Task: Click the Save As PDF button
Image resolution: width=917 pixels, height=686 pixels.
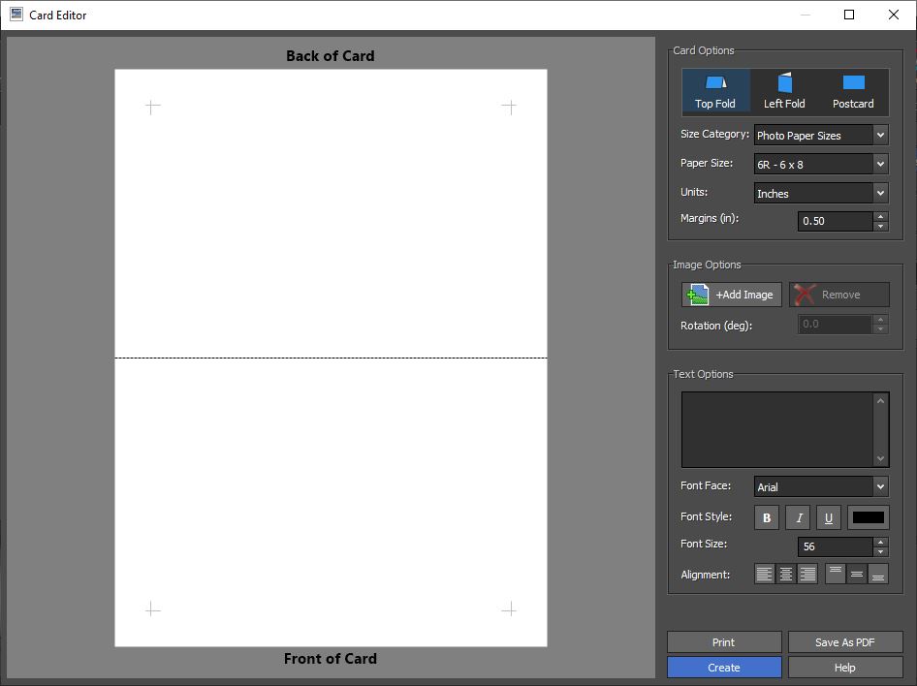Action: (x=845, y=642)
